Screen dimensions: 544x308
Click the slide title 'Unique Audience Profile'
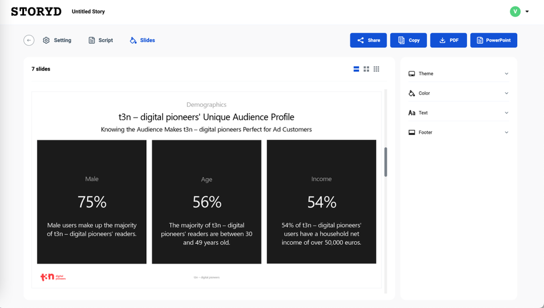click(249, 117)
